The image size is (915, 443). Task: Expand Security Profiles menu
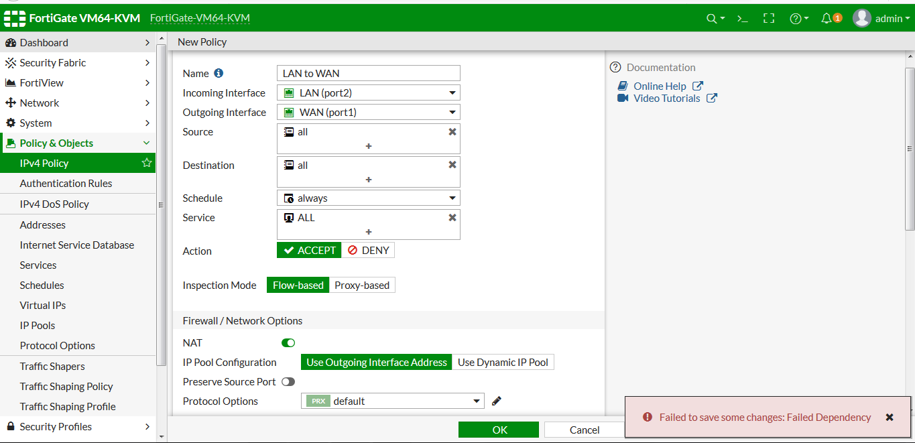(78, 426)
